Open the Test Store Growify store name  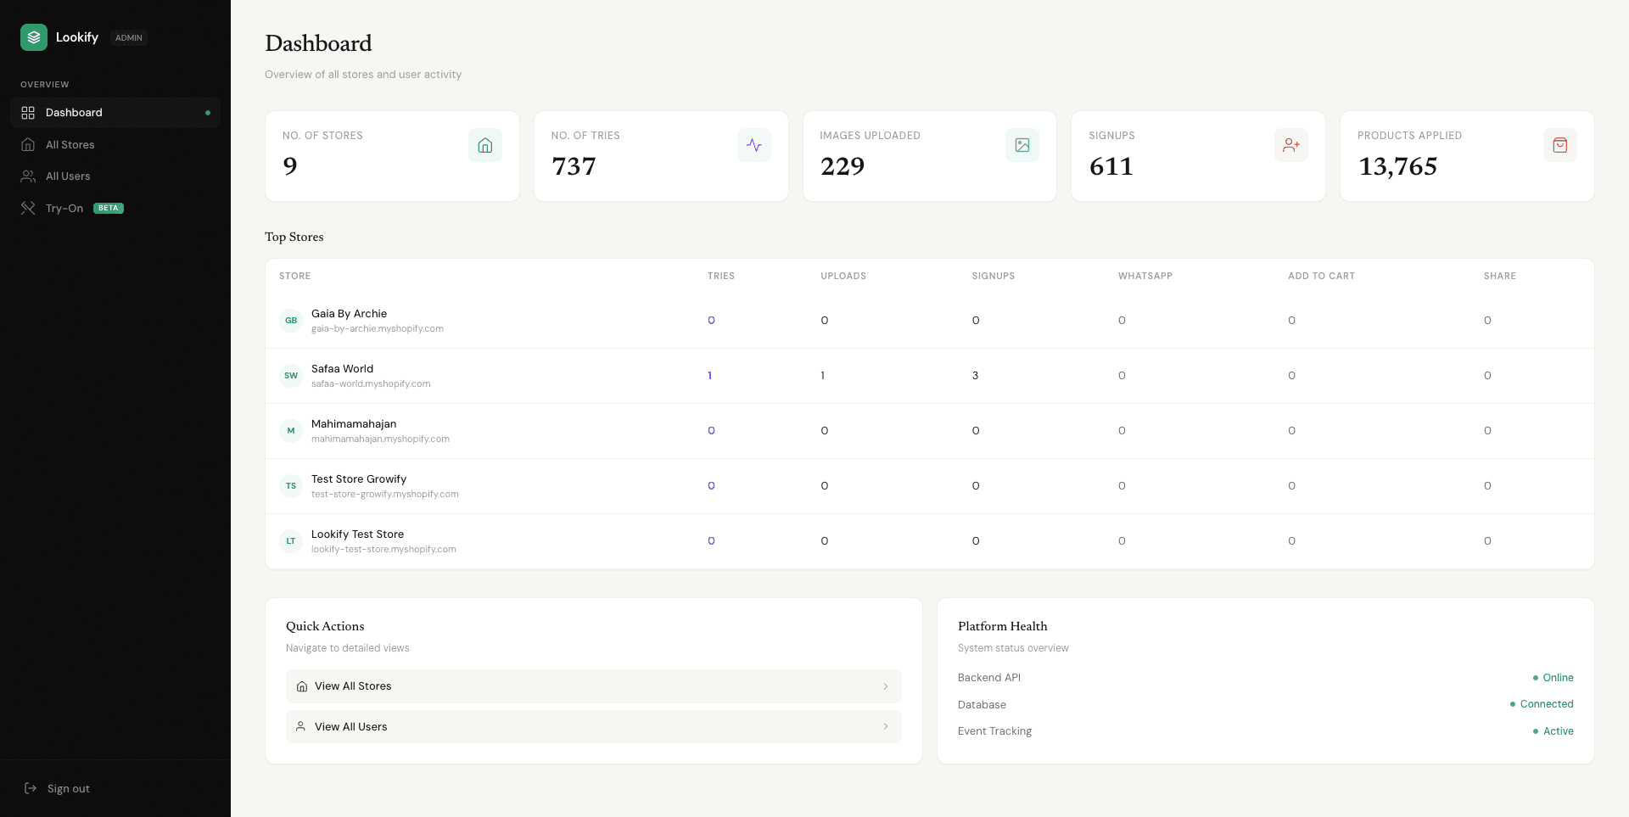pos(359,479)
